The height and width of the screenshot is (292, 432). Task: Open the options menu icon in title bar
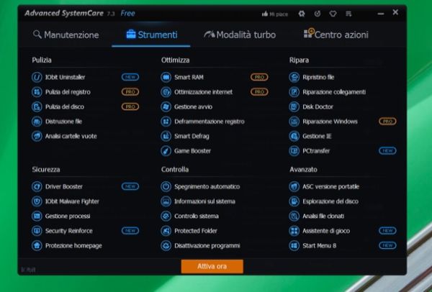348,14
